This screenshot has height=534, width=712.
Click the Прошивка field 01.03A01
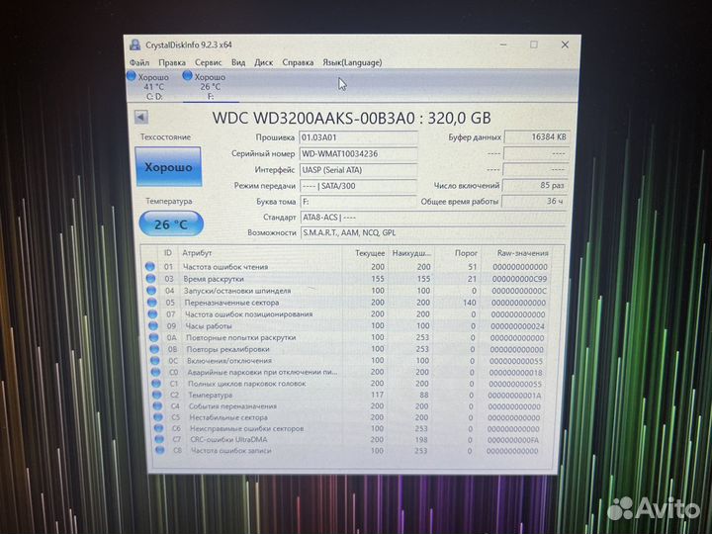pyautogui.click(x=358, y=137)
